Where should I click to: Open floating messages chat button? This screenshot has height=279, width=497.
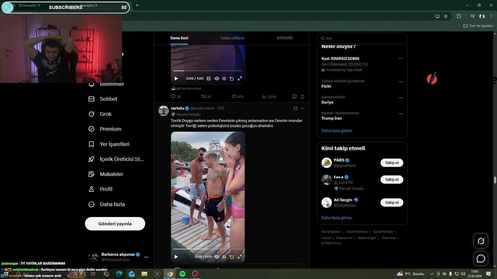(x=481, y=258)
